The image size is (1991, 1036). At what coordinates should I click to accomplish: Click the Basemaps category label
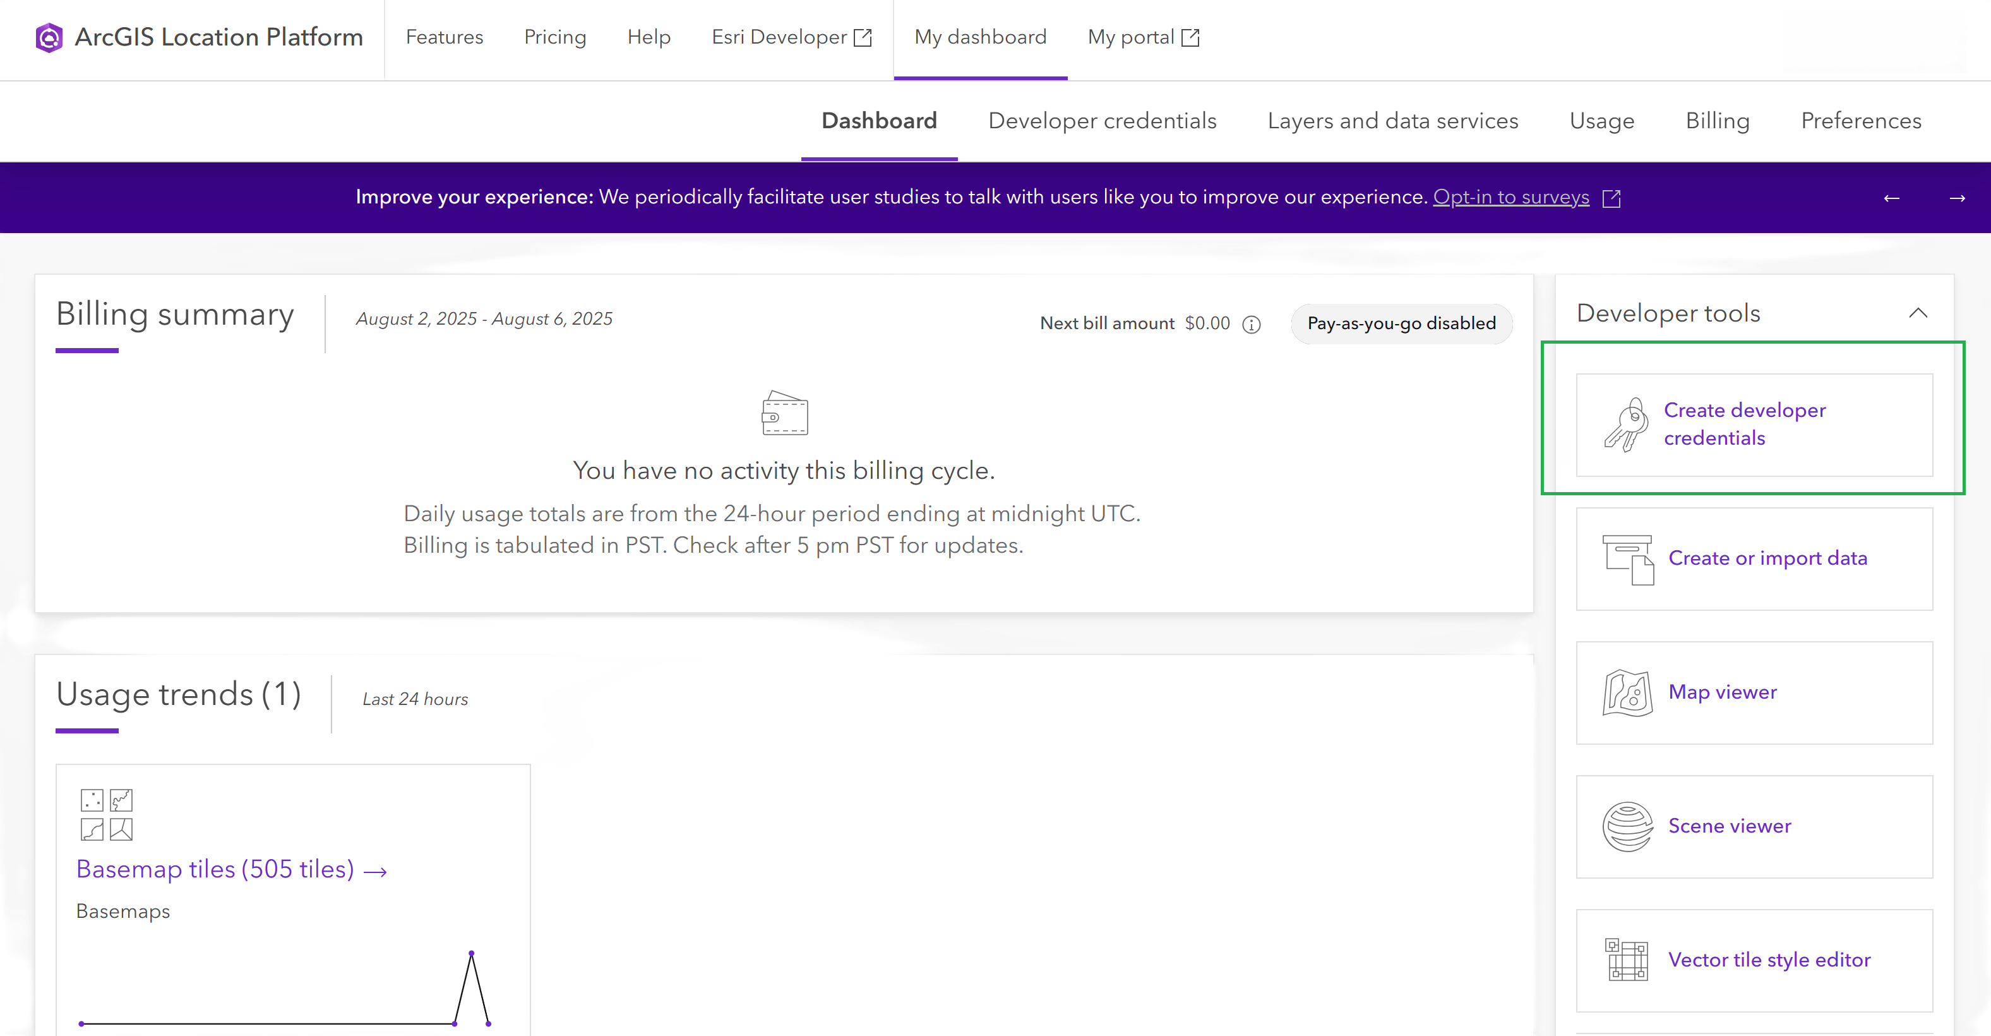(123, 912)
